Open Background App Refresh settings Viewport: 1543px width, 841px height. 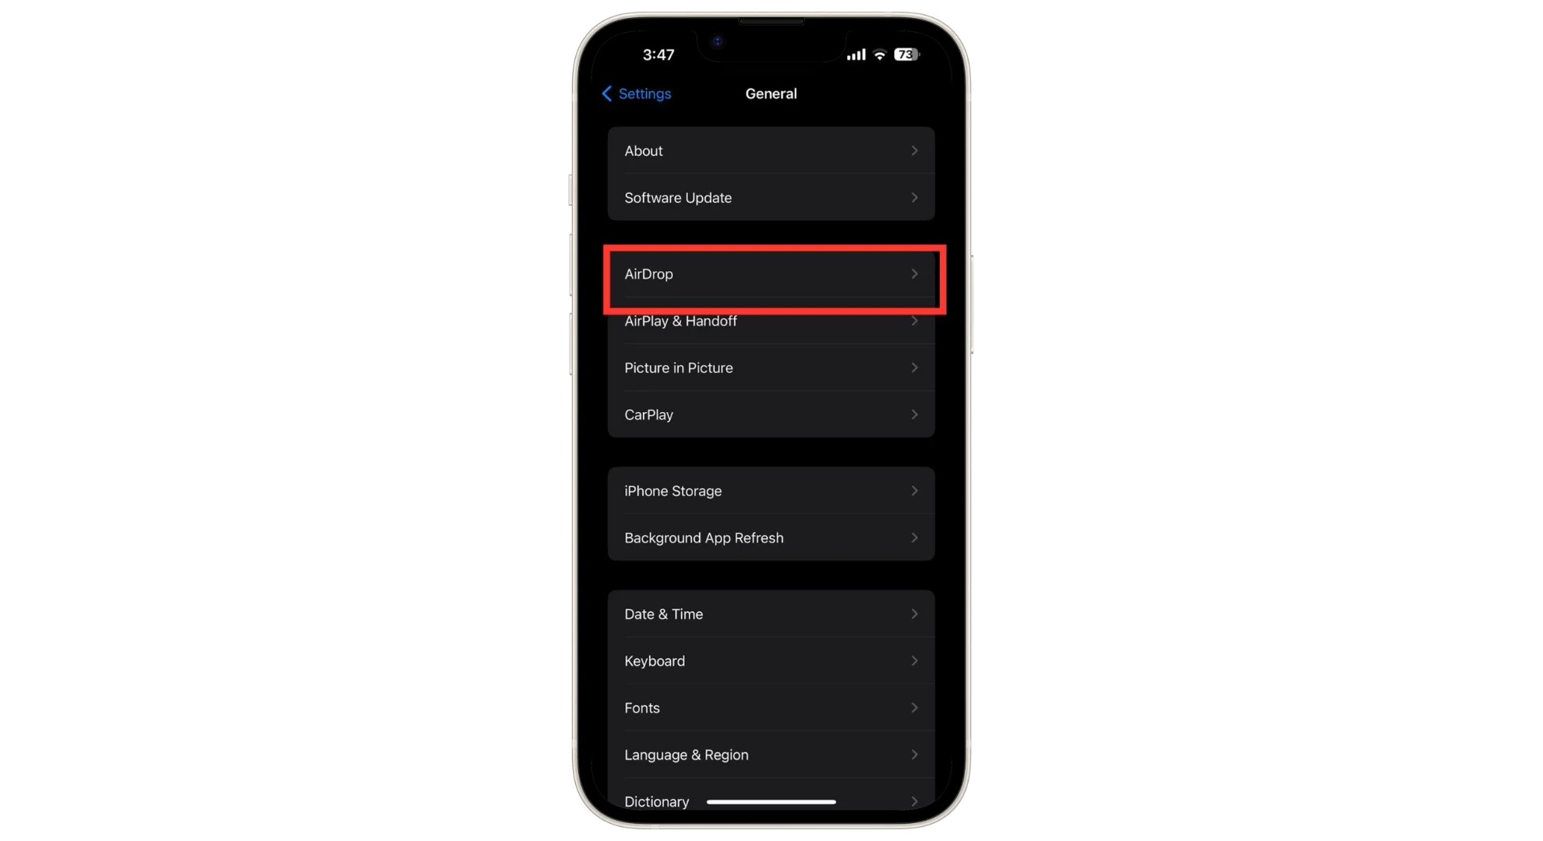(771, 537)
